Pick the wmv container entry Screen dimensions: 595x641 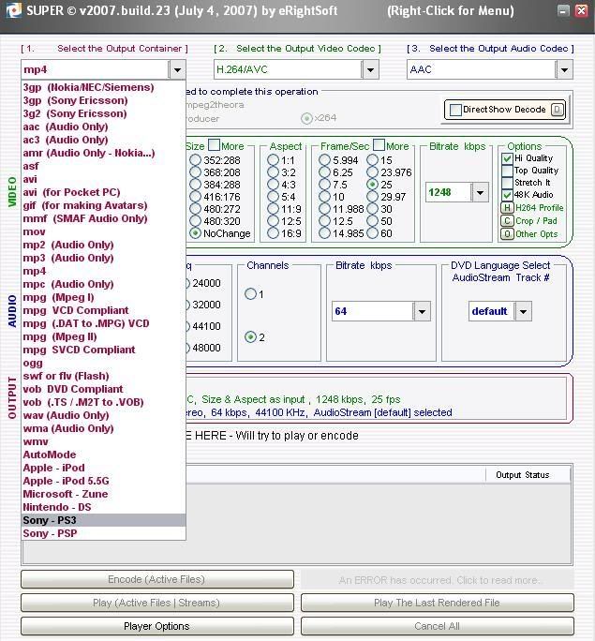103,441
